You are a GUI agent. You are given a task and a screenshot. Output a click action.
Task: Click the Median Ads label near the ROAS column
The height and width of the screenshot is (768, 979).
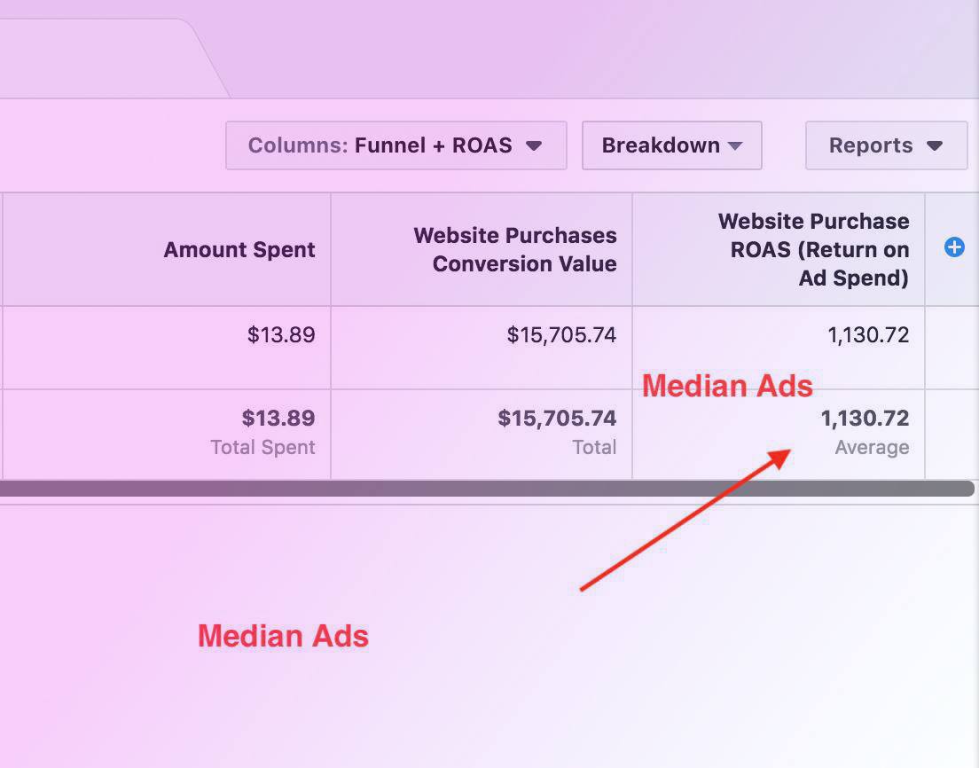[x=727, y=386]
